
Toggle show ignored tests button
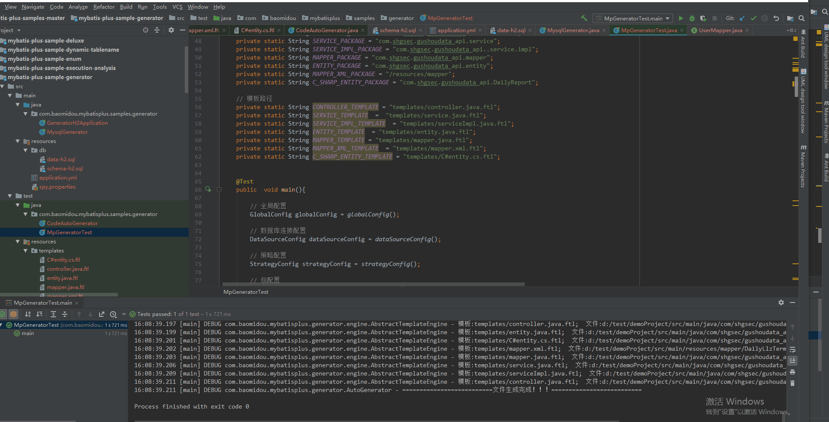pyautogui.click(x=13, y=314)
